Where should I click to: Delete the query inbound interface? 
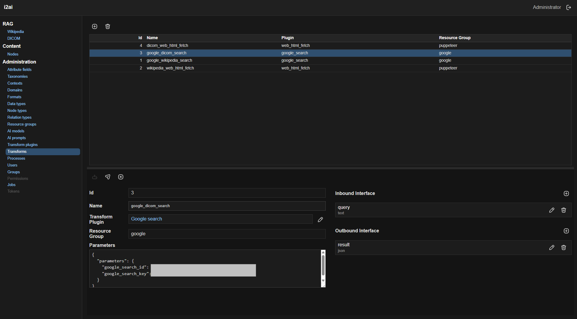(x=564, y=210)
